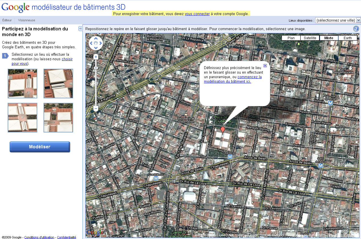Pan the map down with the arrow
Viewport: 361px width, 239px height.
click(x=96, y=48)
